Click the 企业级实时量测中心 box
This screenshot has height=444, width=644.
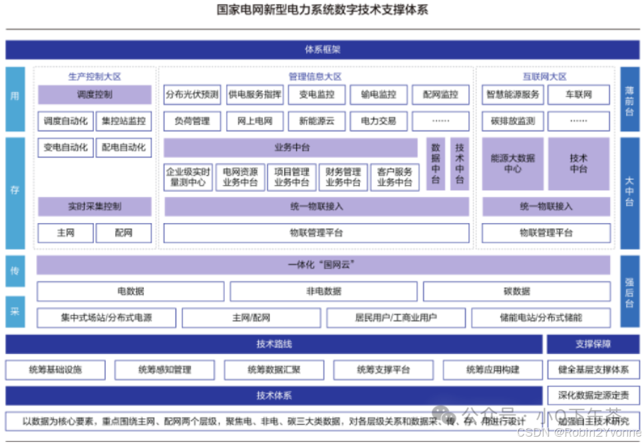click(188, 177)
